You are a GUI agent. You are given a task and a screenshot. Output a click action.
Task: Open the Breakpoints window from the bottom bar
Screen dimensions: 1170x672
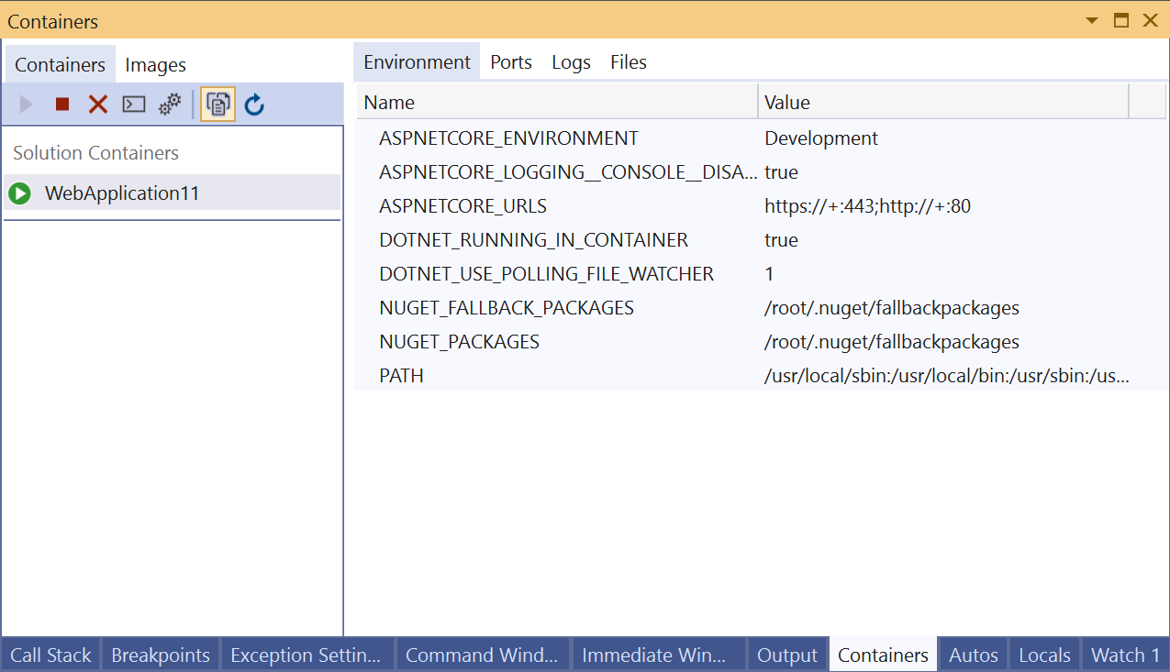click(x=160, y=655)
